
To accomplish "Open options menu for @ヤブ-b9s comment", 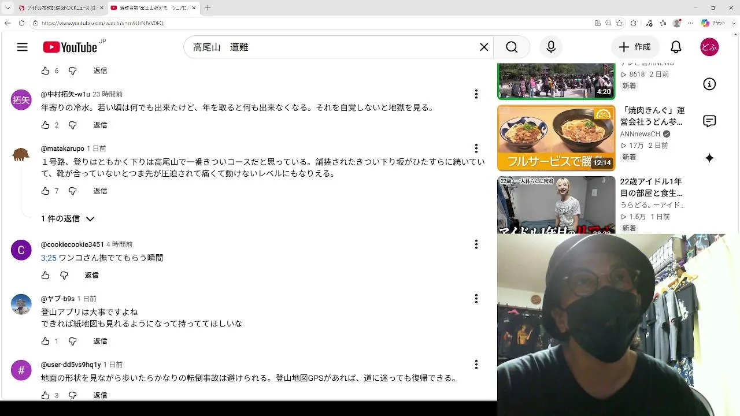I will [476, 299].
